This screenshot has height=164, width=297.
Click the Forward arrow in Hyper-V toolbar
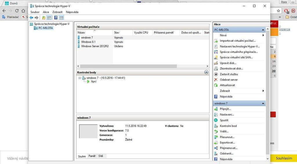click(x=36, y=18)
